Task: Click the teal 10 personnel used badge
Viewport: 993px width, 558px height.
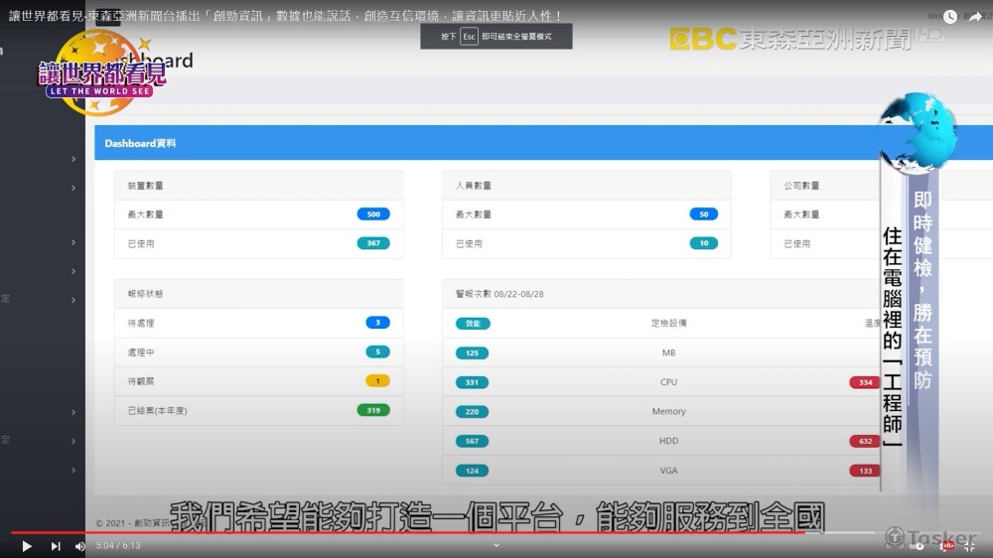Action: (704, 243)
